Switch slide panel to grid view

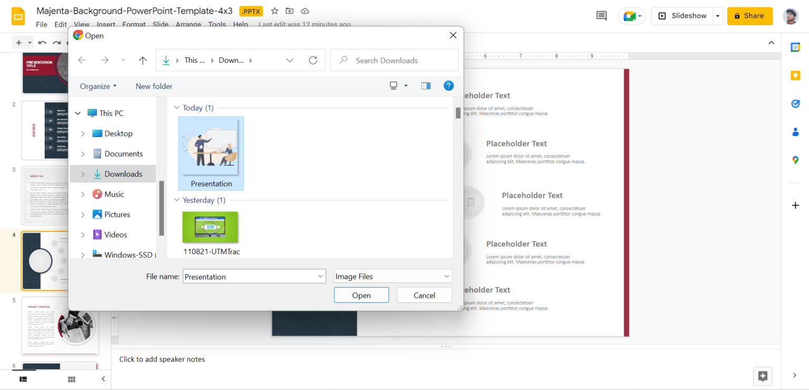point(71,378)
